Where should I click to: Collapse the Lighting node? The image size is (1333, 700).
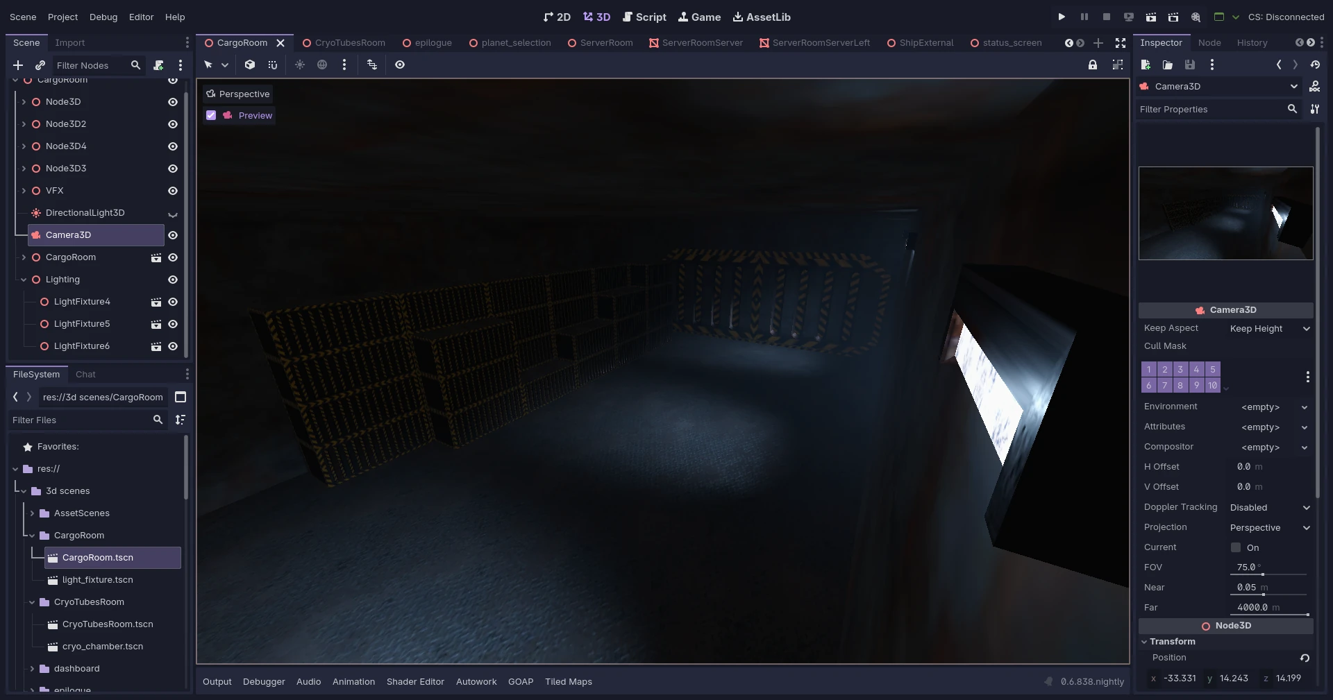(x=24, y=280)
